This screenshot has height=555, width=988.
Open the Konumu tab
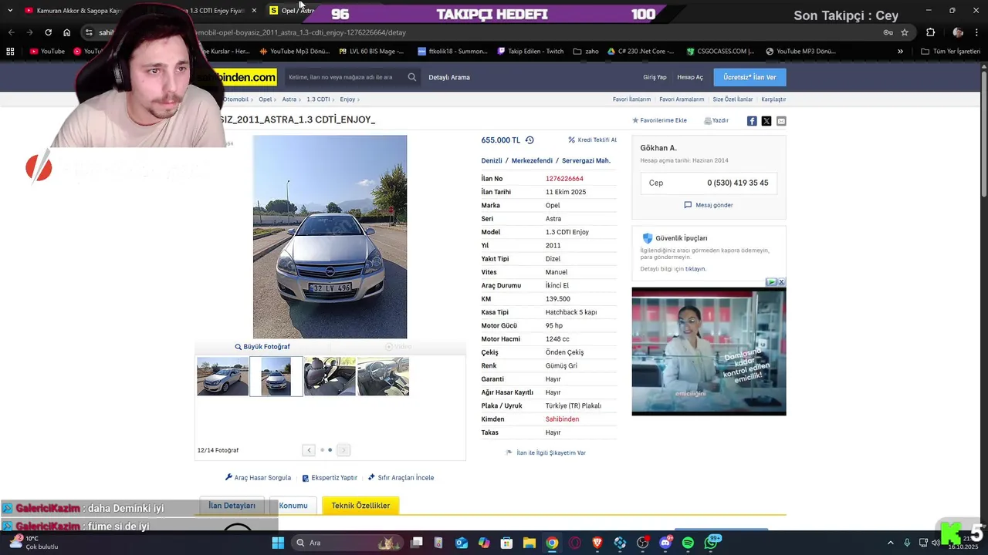tap(293, 506)
